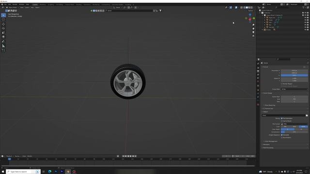Toggle the Cache Result checkbox
Viewport: 310px width, 174px height.
[x=281, y=121]
